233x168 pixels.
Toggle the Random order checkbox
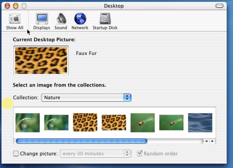(x=140, y=153)
